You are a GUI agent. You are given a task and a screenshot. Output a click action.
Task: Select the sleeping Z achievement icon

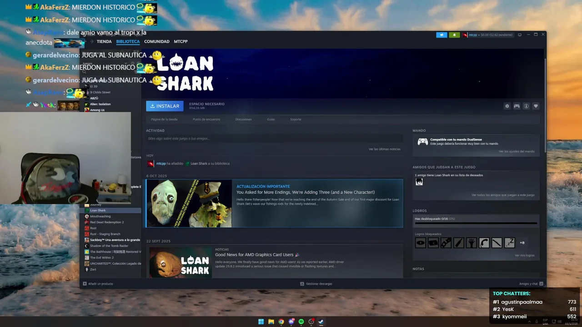(509, 243)
